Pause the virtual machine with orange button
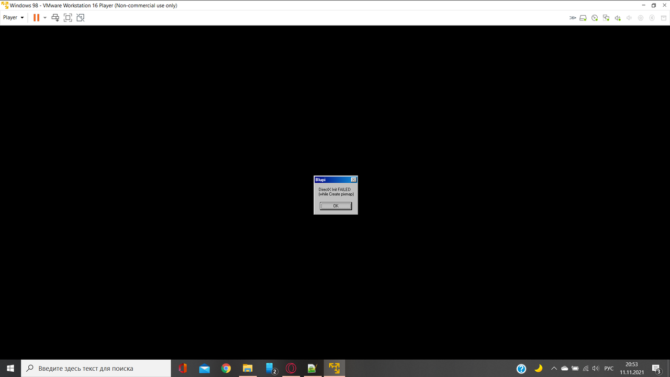Viewport: 670px width, 377px height. [x=36, y=17]
